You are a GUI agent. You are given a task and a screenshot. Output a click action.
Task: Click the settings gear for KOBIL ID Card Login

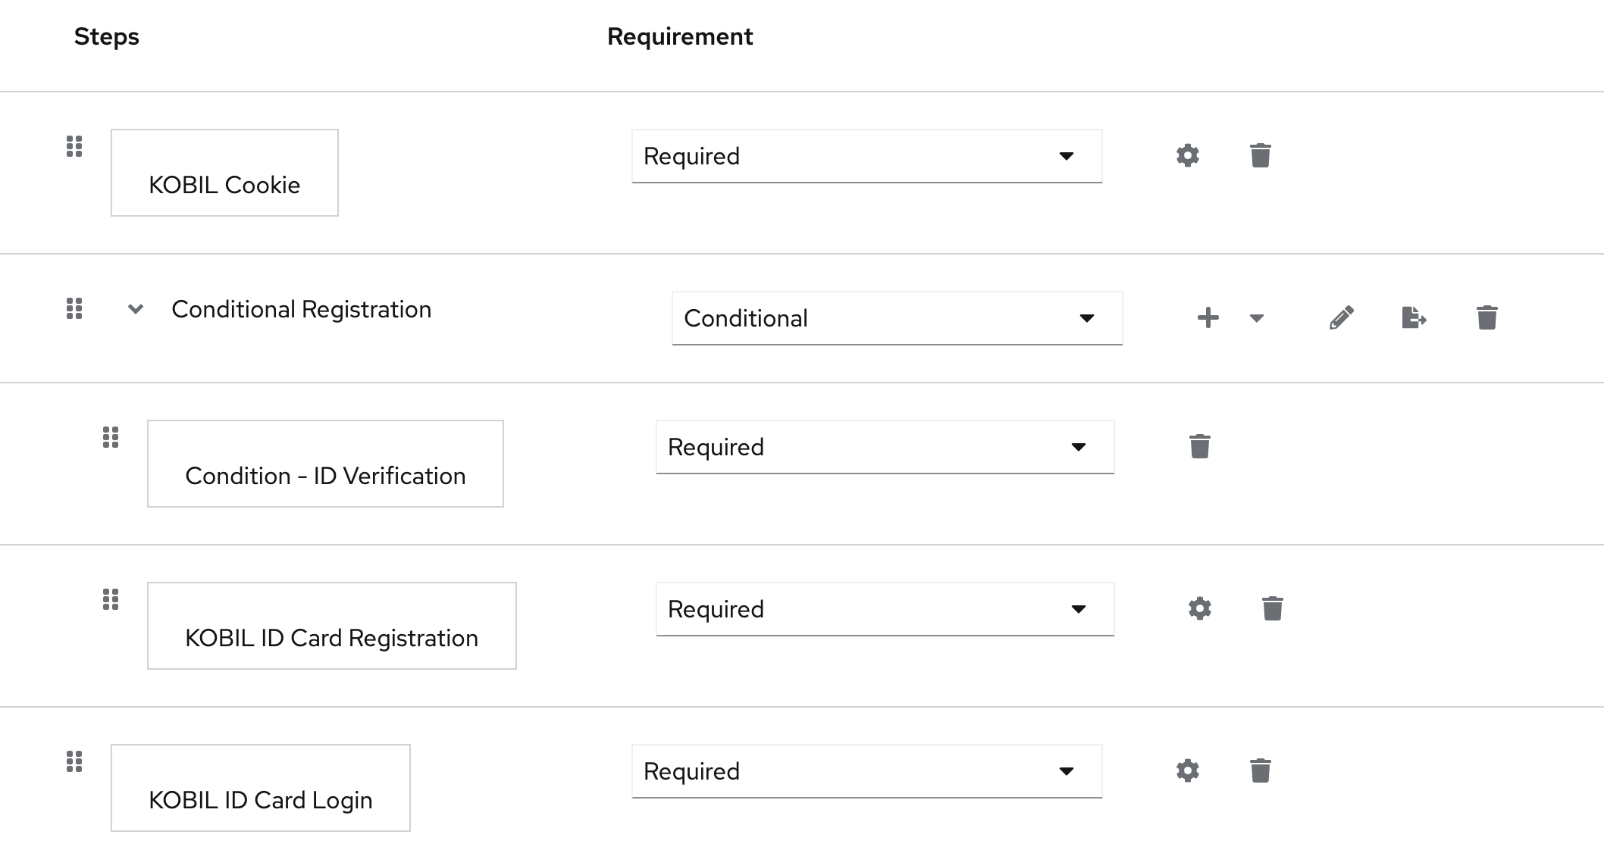[1186, 770]
